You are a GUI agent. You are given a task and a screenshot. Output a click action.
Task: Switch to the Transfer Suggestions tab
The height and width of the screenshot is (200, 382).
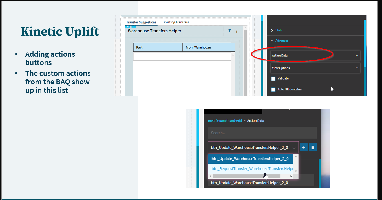pyautogui.click(x=141, y=22)
